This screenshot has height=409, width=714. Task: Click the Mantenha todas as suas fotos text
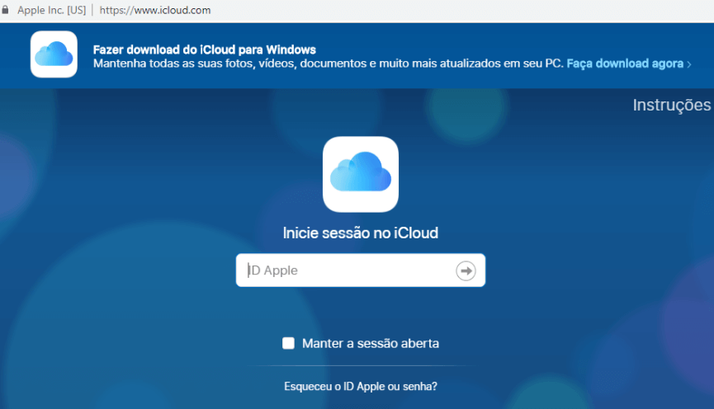[x=328, y=63]
